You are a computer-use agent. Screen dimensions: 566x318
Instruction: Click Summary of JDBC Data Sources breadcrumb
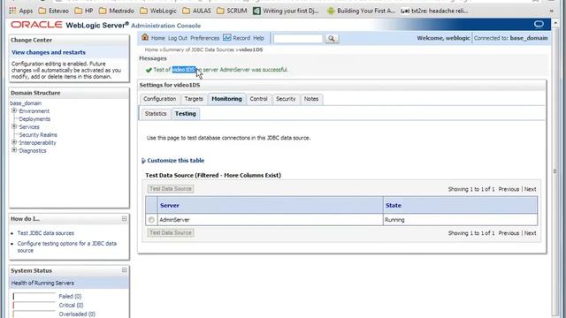[198, 49]
